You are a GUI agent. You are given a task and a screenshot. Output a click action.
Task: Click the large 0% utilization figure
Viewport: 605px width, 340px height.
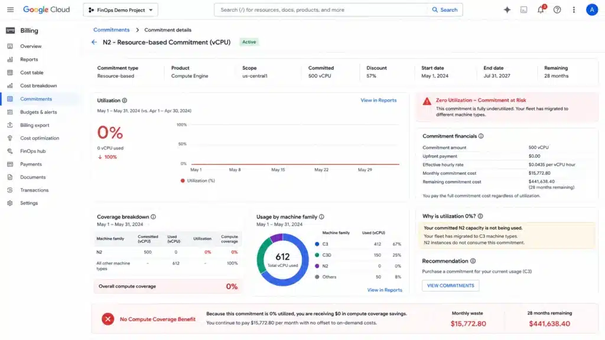[x=110, y=133]
